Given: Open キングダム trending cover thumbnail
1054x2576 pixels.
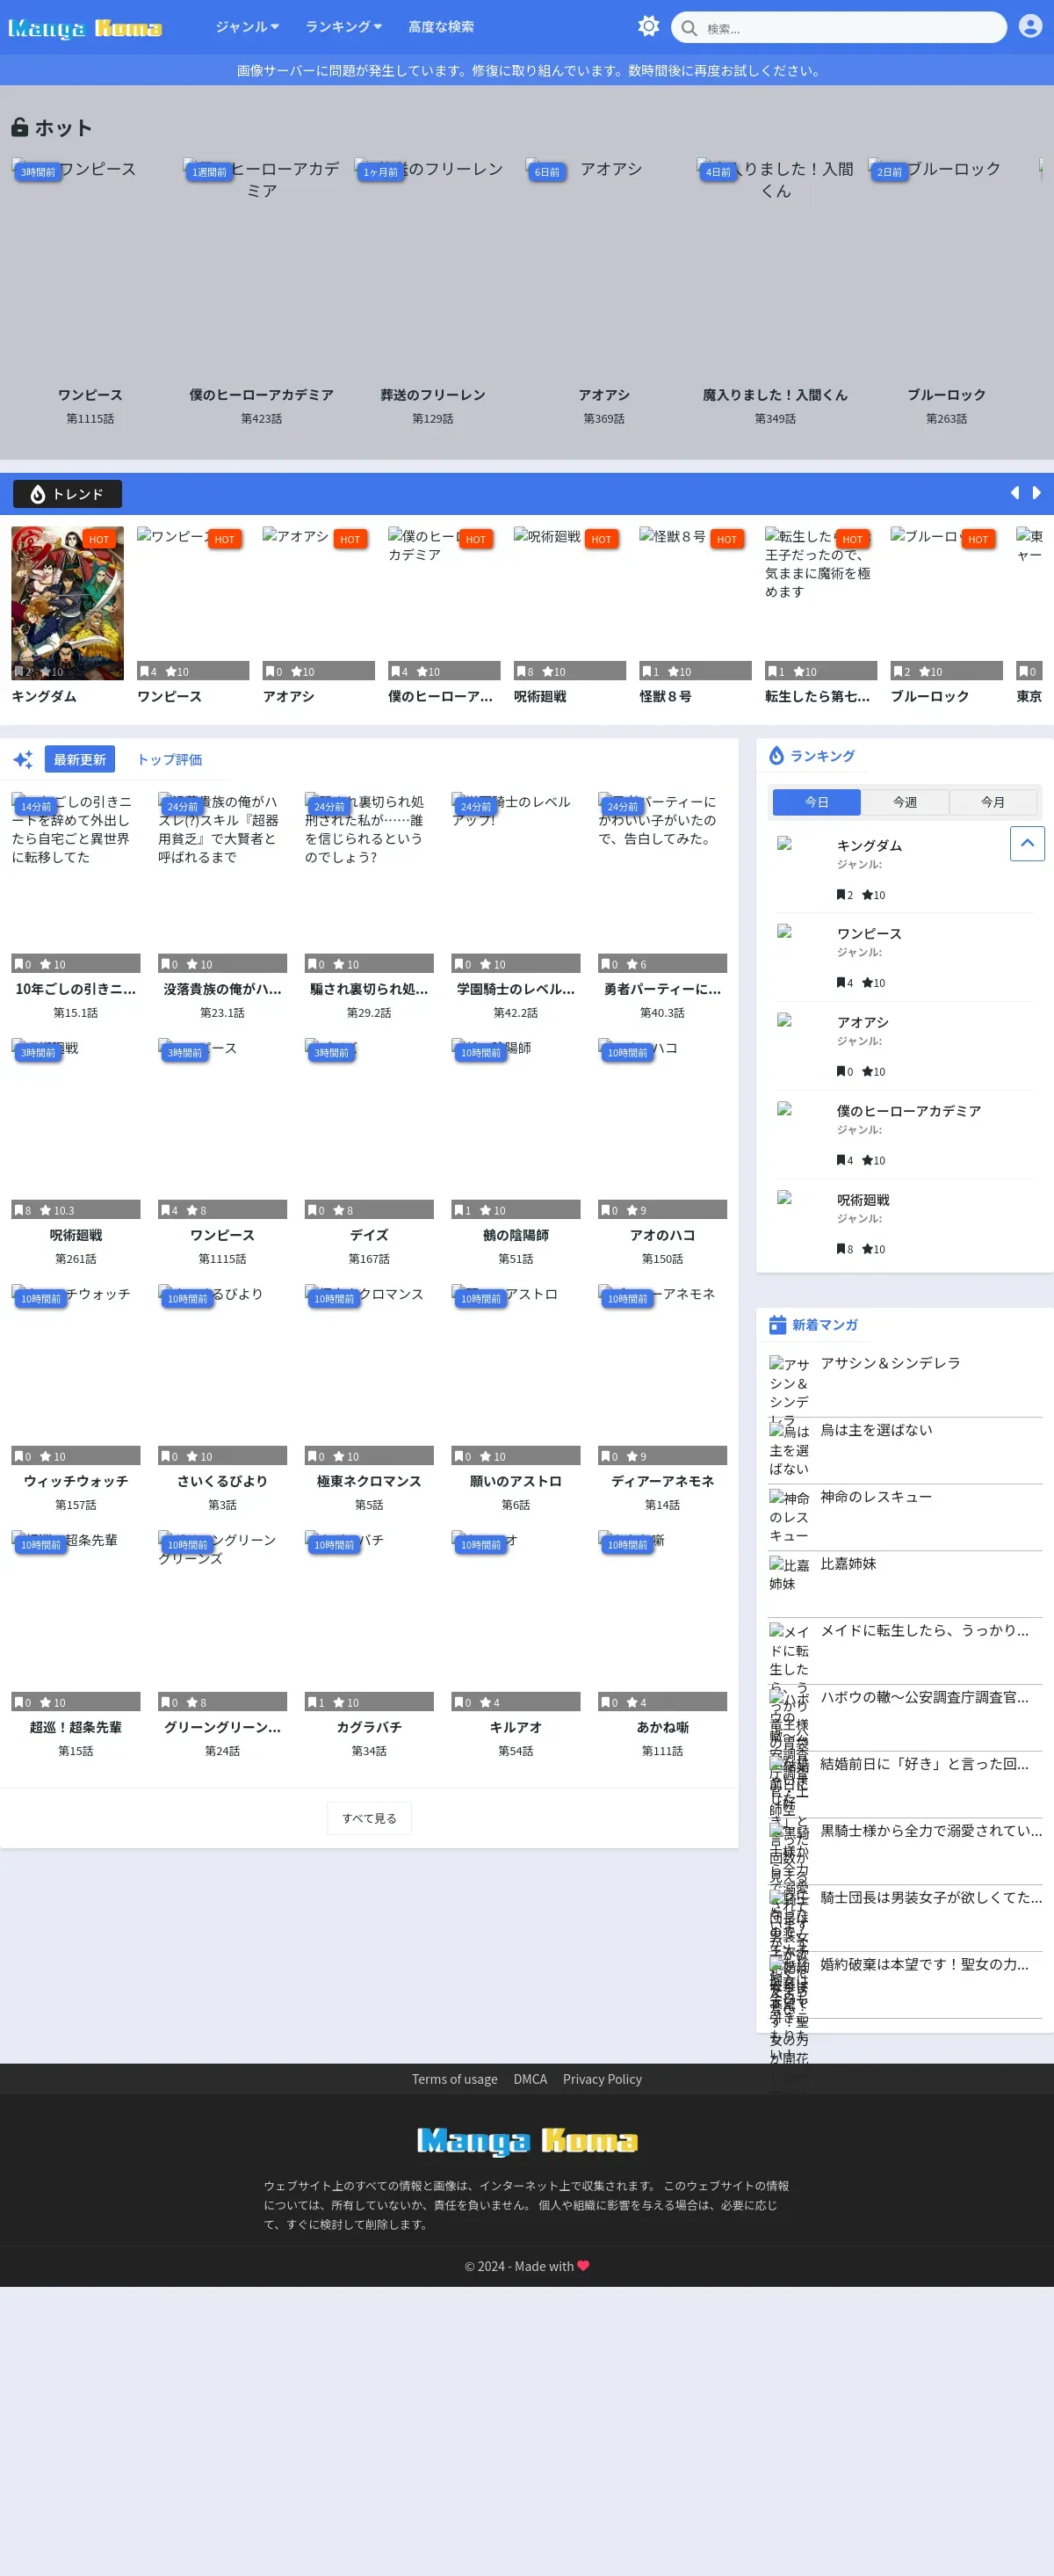Looking at the screenshot, I should point(68,603).
